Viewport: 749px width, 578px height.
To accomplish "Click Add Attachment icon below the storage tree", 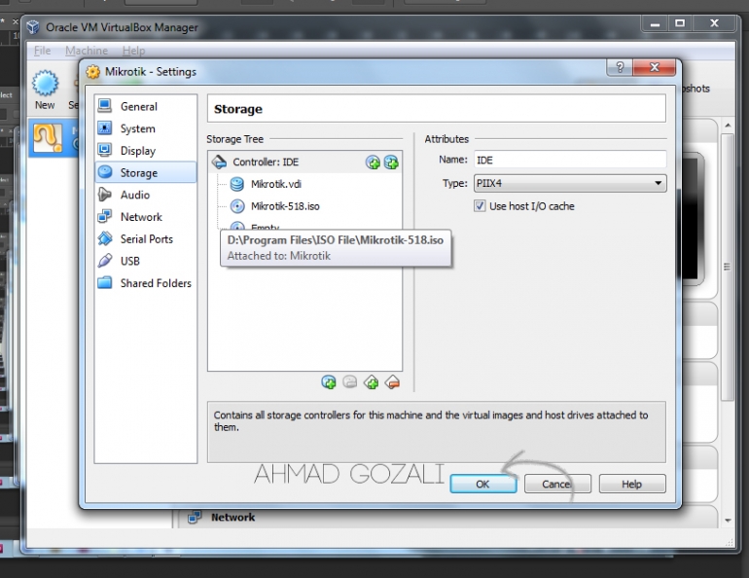I will point(371,382).
